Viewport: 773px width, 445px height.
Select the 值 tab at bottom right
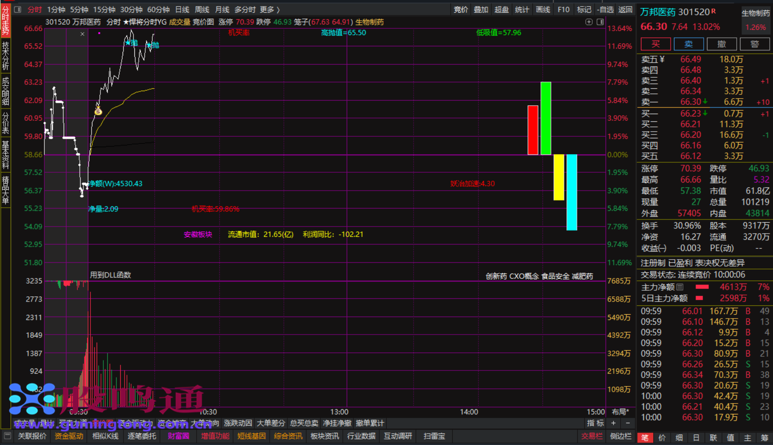click(731, 438)
